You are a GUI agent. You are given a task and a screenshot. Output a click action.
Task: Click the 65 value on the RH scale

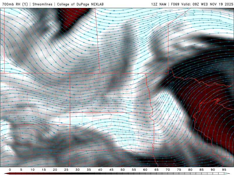click(x=156, y=170)
